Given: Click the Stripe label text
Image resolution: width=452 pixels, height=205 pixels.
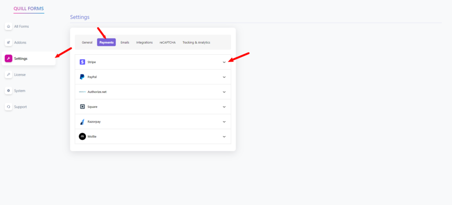Looking at the screenshot, I should coord(92,62).
